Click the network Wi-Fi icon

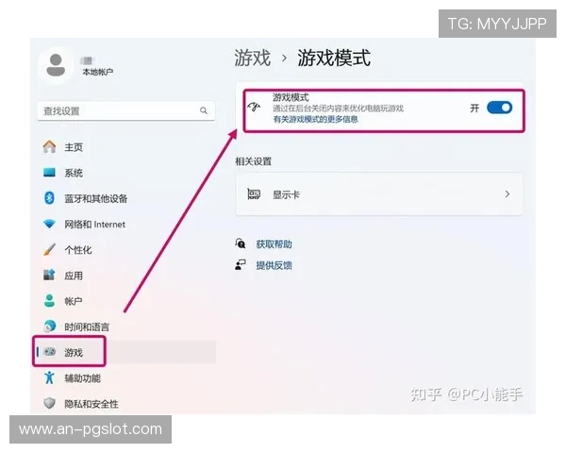(49, 224)
